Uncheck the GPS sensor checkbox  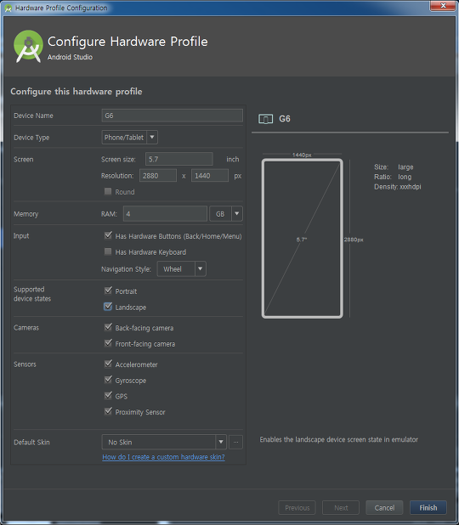point(108,395)
